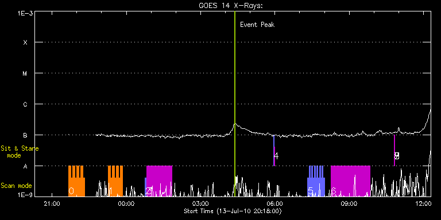Viewport: 441px width, 220px height.
Task: Click the M flare class axis label
Action: [25, 73]
